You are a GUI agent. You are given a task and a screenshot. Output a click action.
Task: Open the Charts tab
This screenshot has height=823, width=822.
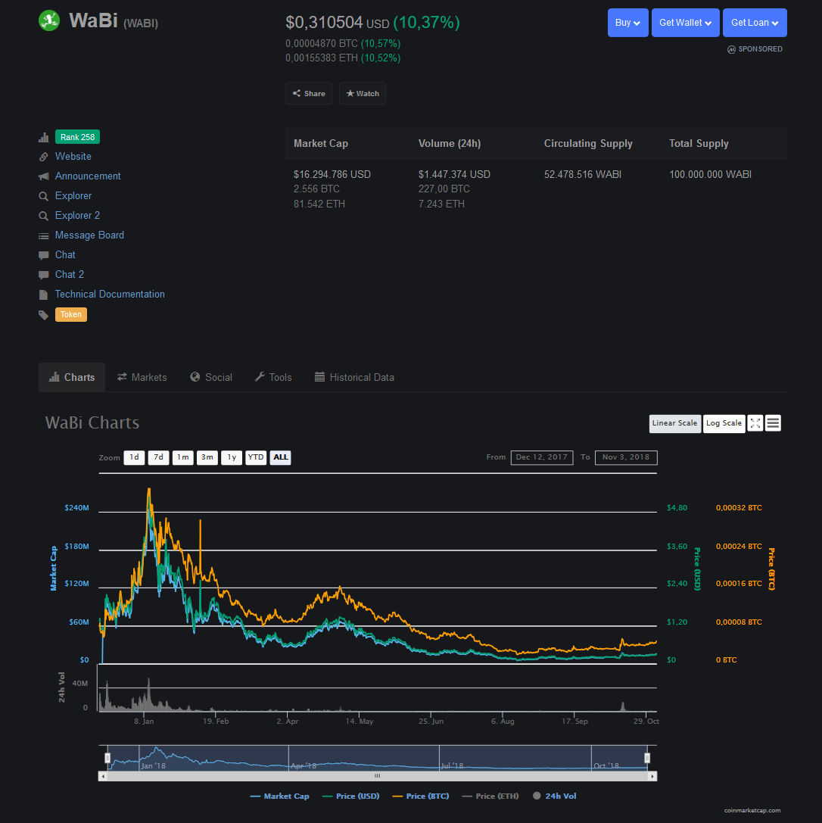coord(72,377)
